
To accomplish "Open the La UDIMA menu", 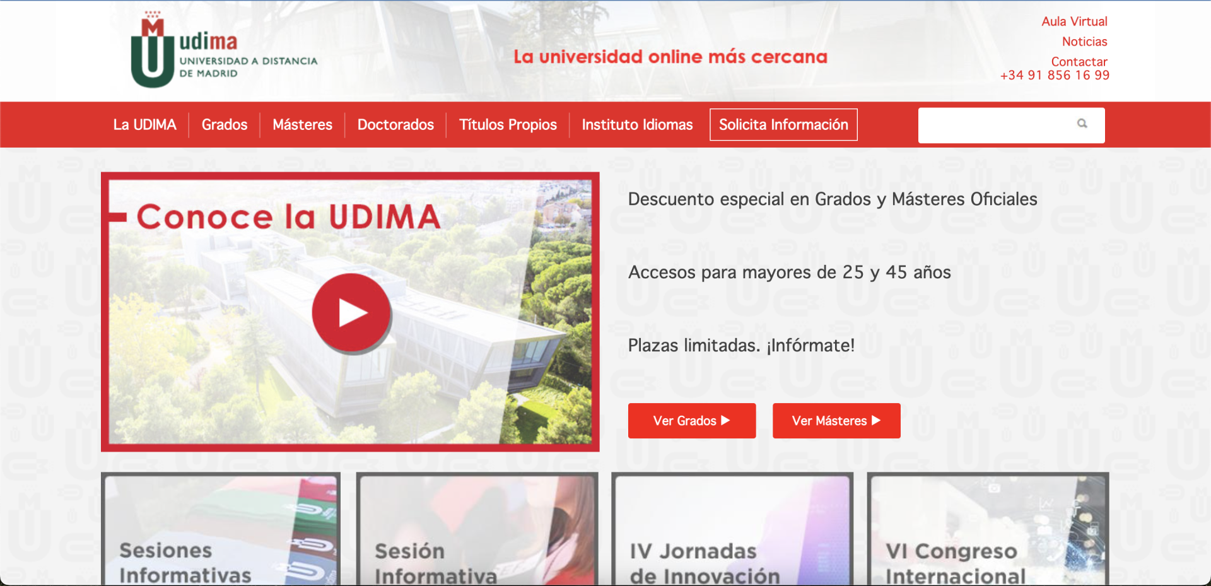I will (x=144, y=124).
